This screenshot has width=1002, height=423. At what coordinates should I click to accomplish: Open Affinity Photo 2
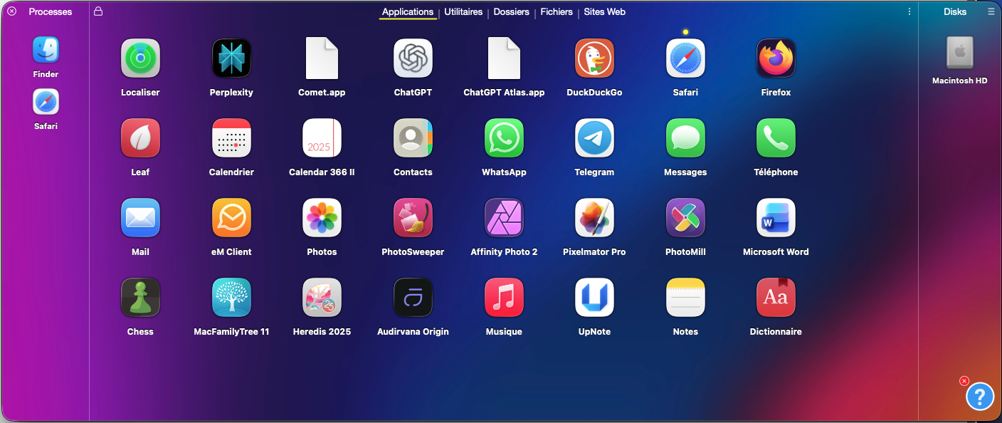tap(504, 218)
